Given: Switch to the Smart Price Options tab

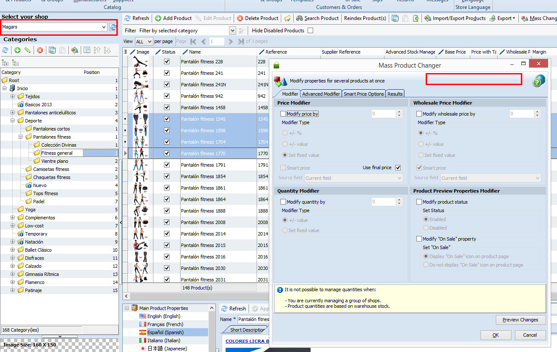Looking at the screenshot, I should 364,94.
